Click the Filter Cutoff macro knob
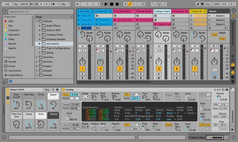 point(16,104)
